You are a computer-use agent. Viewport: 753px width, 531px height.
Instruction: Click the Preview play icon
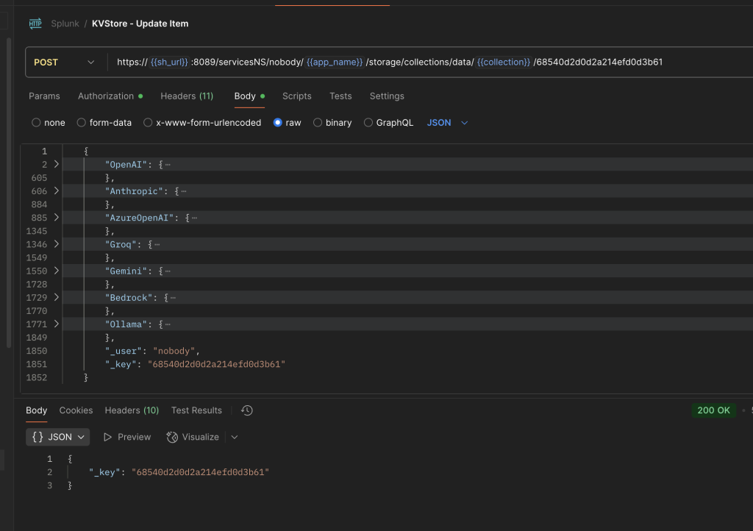107,438
